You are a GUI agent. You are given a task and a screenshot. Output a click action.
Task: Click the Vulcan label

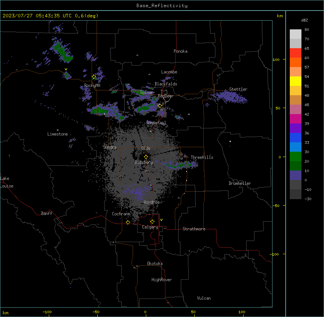[204, 298]
